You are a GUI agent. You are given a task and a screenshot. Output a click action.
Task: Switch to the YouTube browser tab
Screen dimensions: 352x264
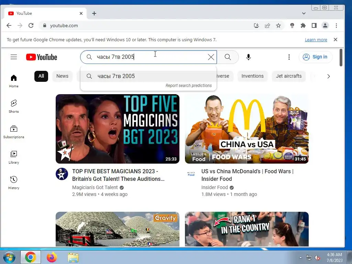(45, 13)
